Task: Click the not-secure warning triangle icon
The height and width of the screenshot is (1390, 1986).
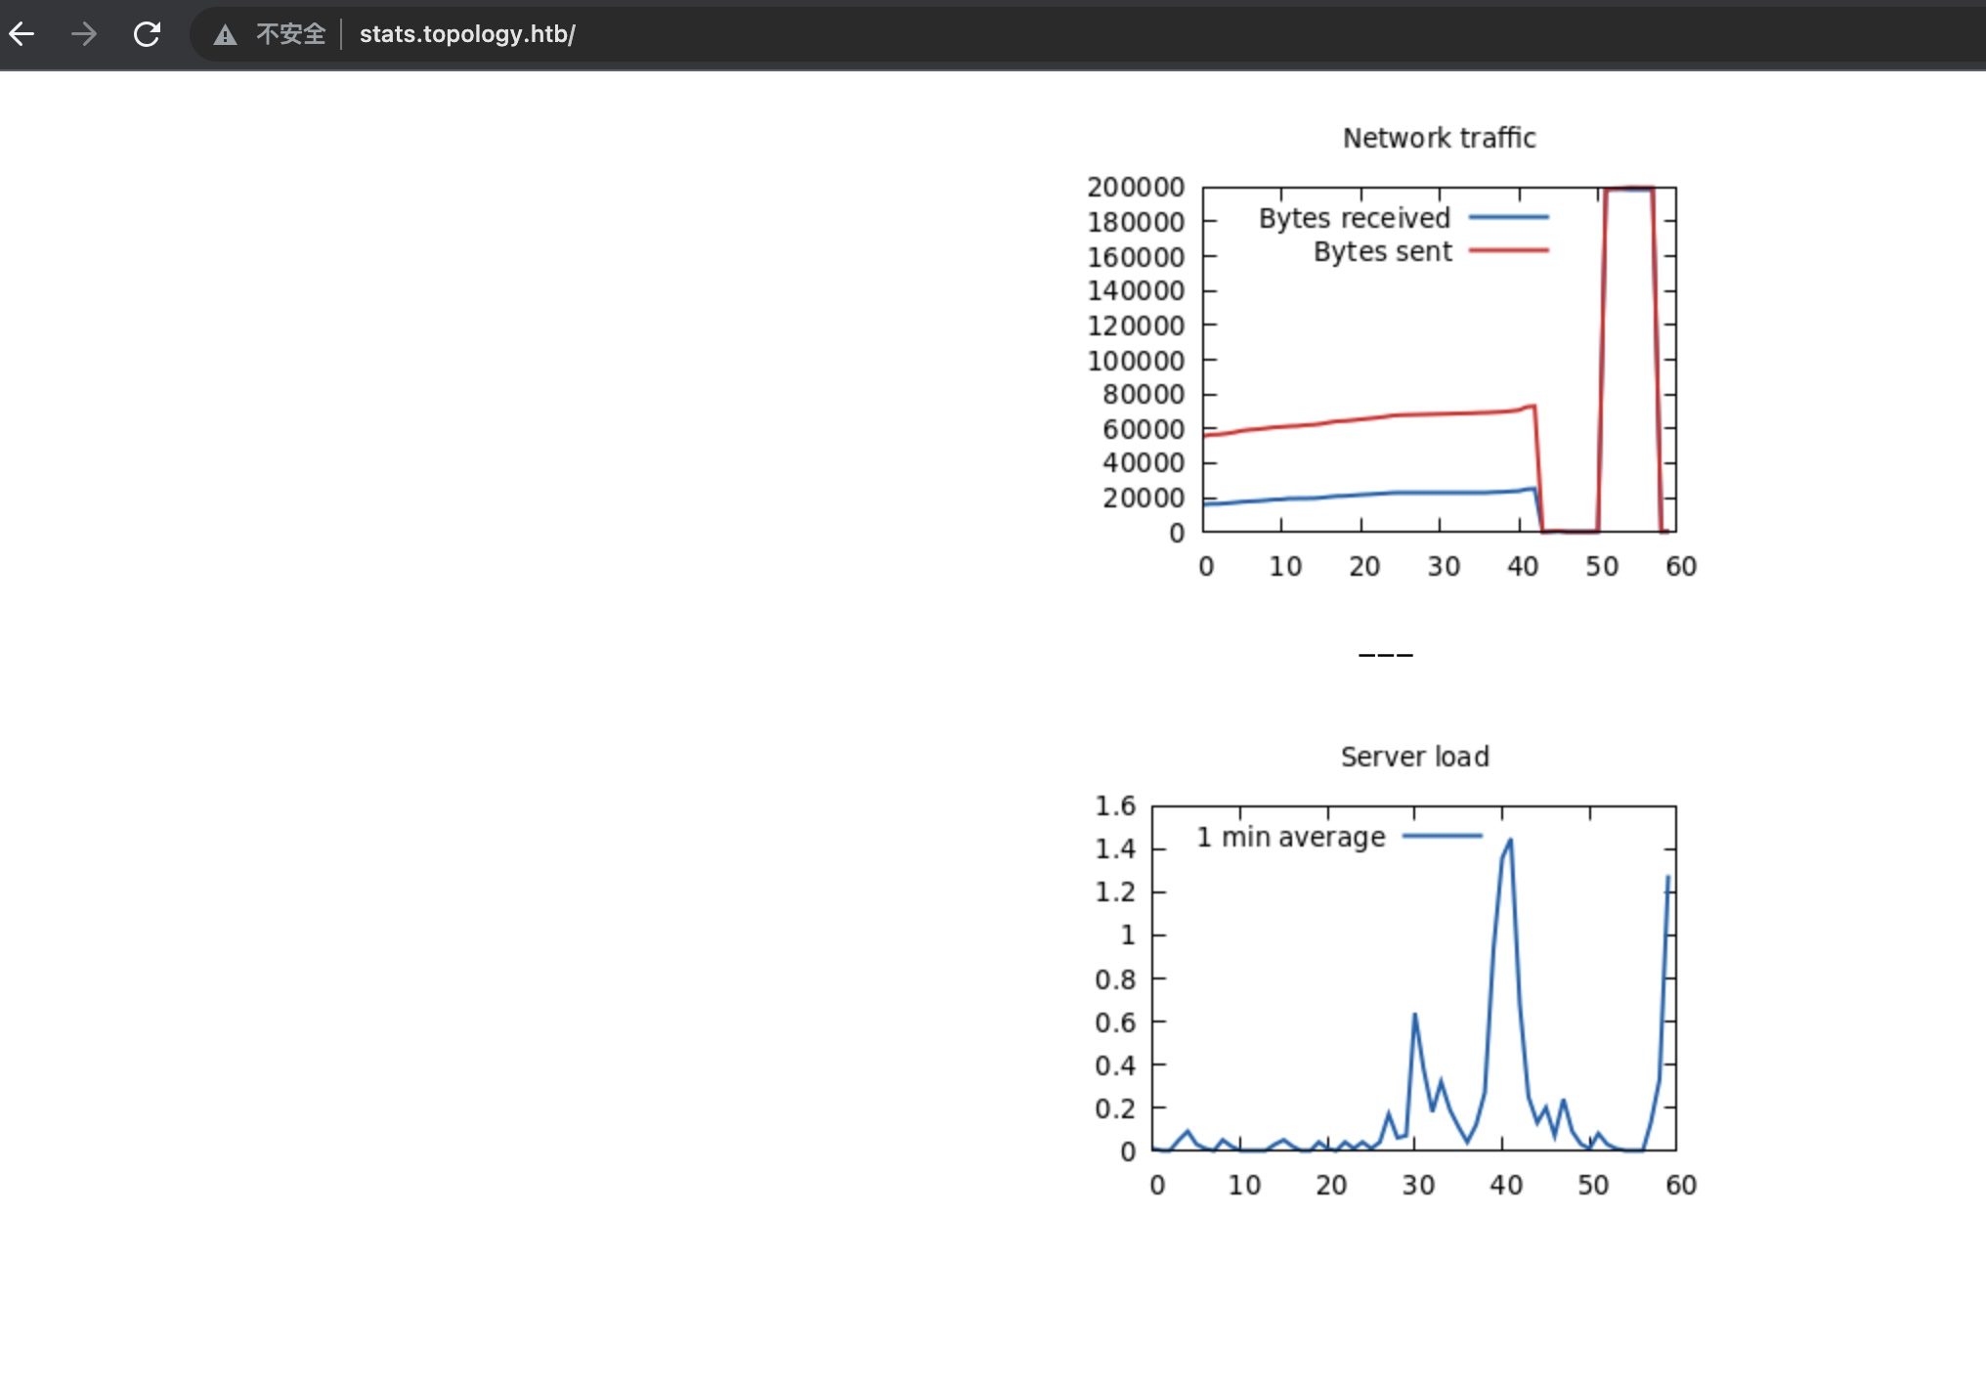Action: pyautogui.click(x=225, y=35)
